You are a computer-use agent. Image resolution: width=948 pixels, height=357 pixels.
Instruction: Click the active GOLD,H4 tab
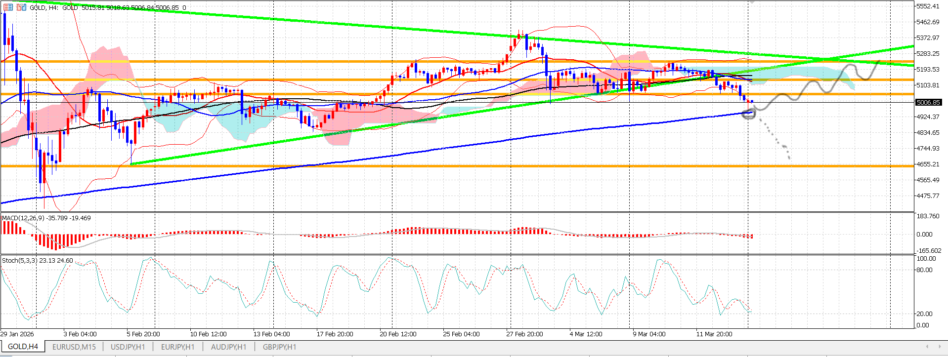(23, 347)
